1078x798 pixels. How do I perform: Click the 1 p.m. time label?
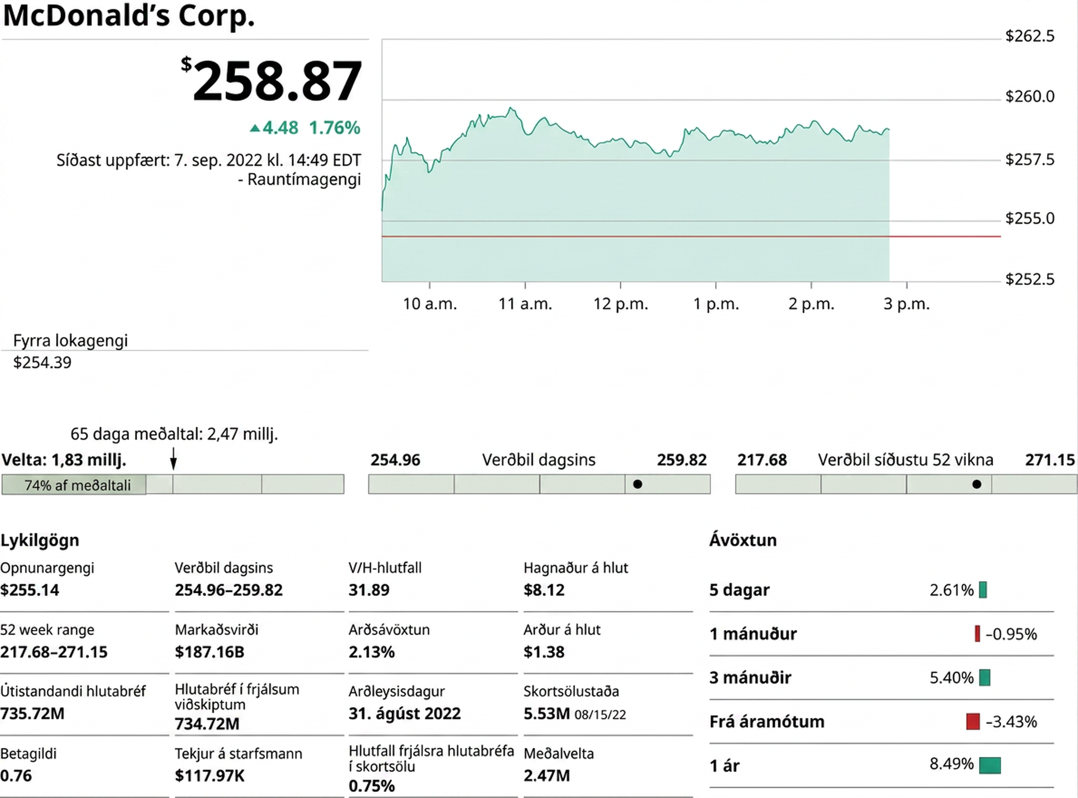[716, 304]
